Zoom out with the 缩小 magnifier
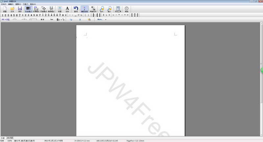 click(x=109, y=9)
